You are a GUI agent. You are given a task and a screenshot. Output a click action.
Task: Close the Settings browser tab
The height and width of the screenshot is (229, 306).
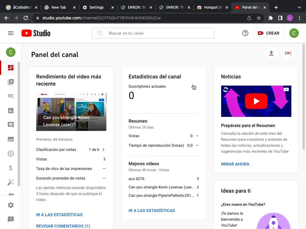coord(113,7)
